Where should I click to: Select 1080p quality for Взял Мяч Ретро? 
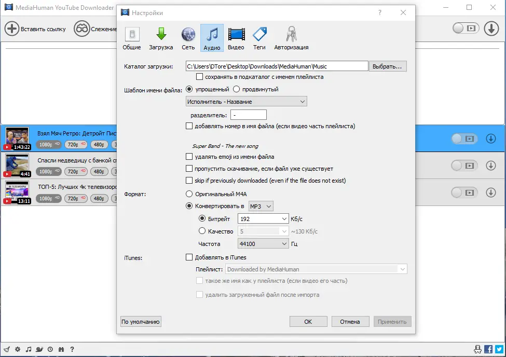tap(49, 145)
